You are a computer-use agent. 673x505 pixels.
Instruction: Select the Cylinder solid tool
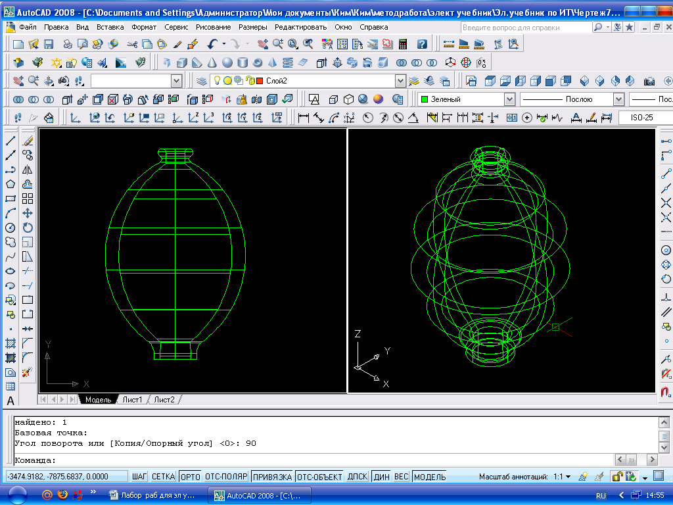(x=243, y=62)
